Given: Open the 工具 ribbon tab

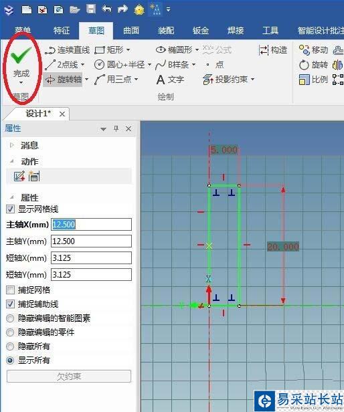Looking at the screenshot, I should [270, 31].
